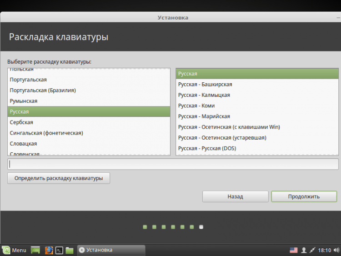Viewport: 341px width, 256px height.
Task: Select Русская in the left list
Action: [89, 111]
